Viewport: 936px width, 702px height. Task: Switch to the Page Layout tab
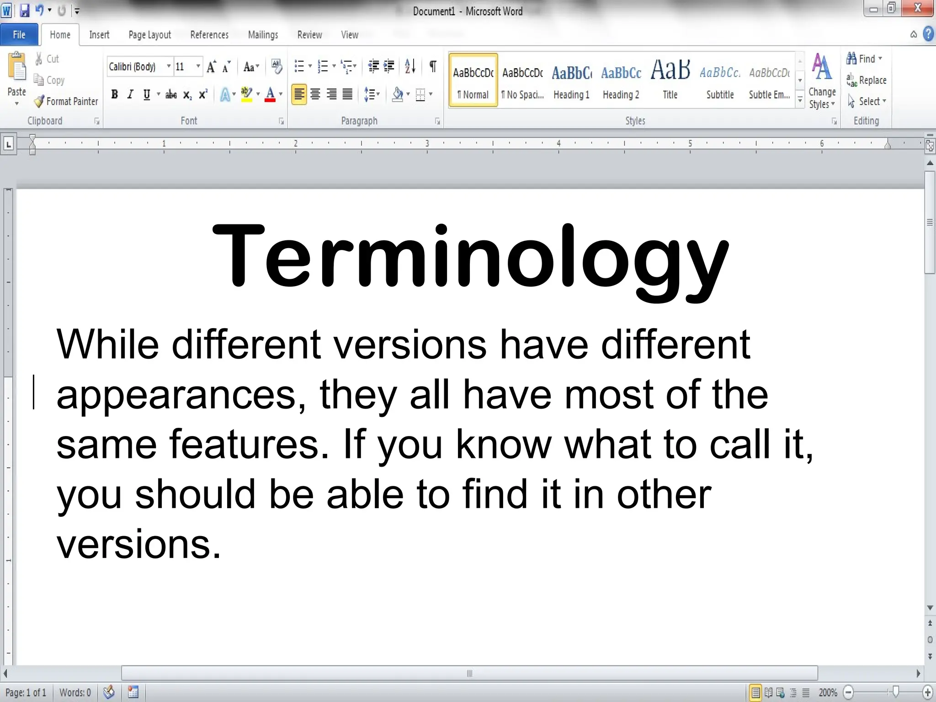pos(150,35)
